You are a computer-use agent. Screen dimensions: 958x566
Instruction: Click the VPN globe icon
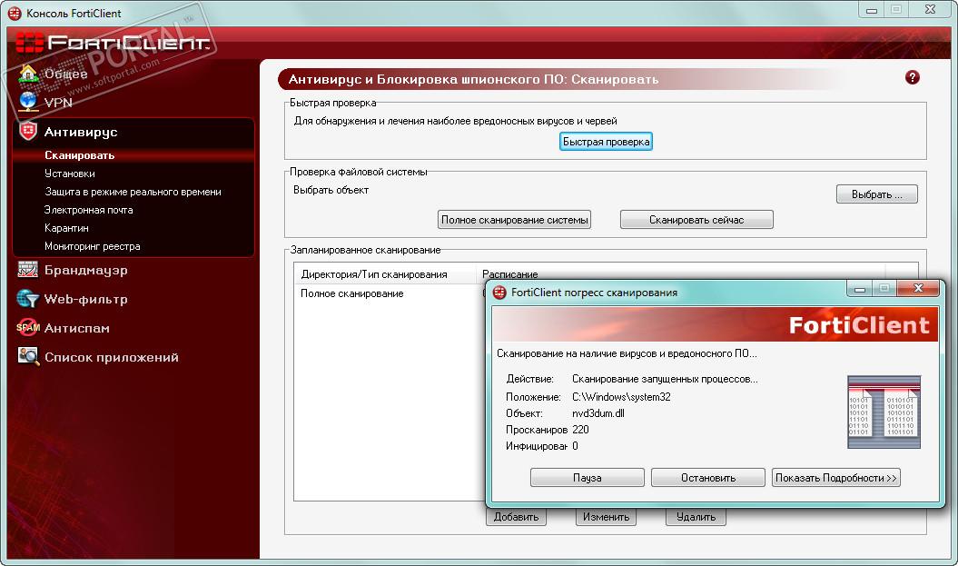pyautogui.click(x=28, y=102)
